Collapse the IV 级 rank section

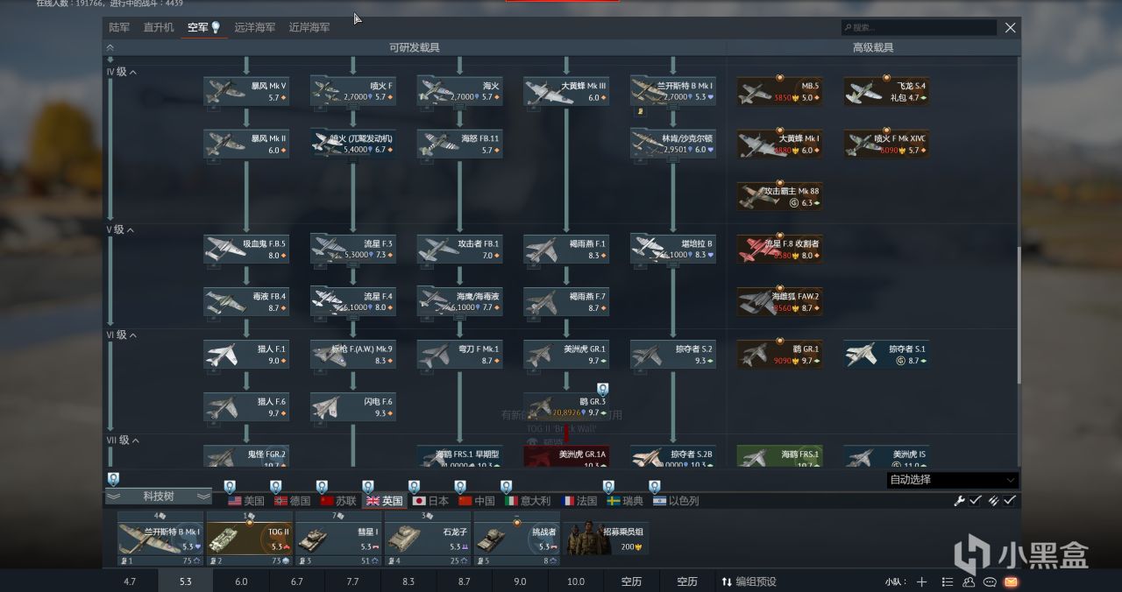point(122,72)
